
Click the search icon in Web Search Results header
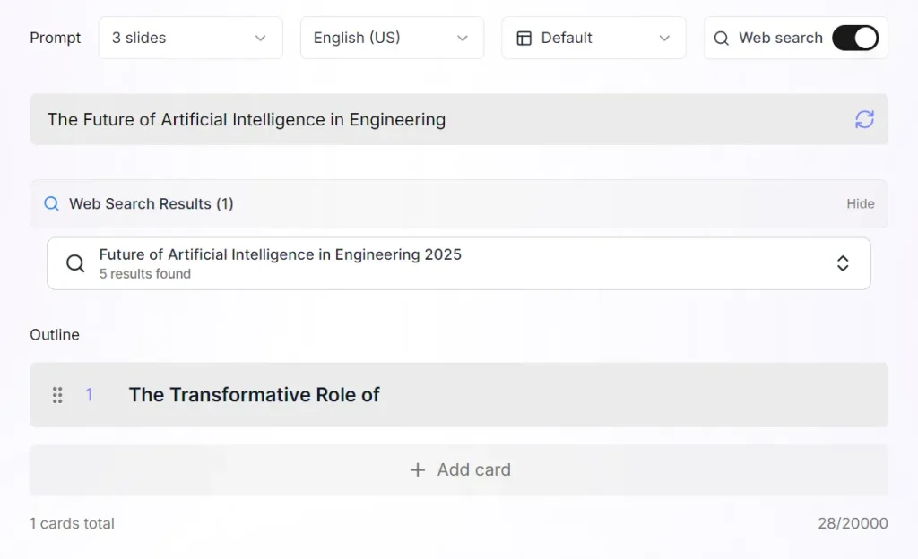[x=51, y=203]
